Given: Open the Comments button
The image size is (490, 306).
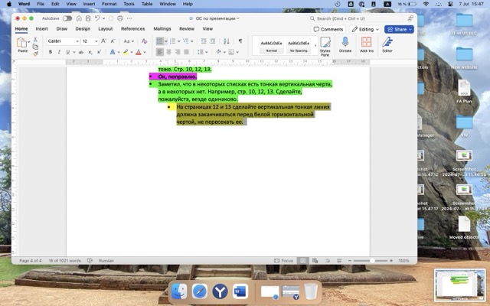Looking at the screenshot, I should point(328,29).
